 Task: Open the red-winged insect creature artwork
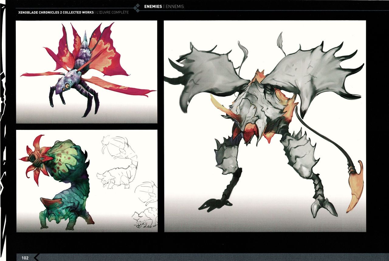click(x=87, y=72)
